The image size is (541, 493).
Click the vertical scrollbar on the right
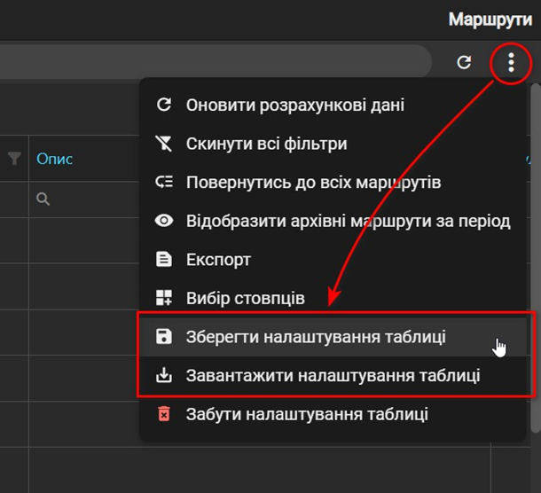536,259
